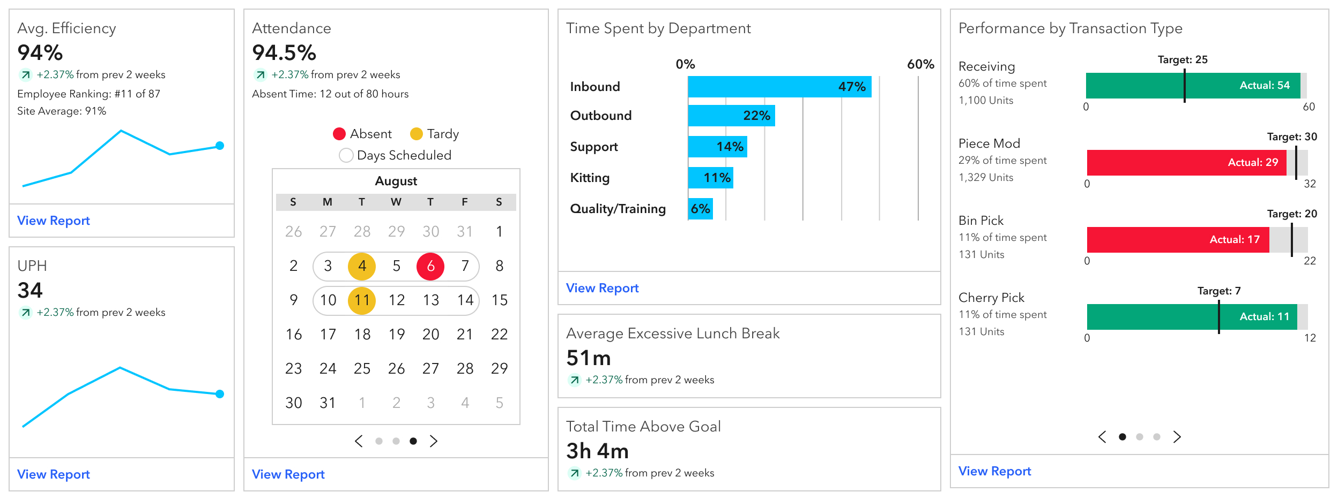Click the Attendance trend arrow icon
The image size is (1338, 500).
(x=261, y=75)
